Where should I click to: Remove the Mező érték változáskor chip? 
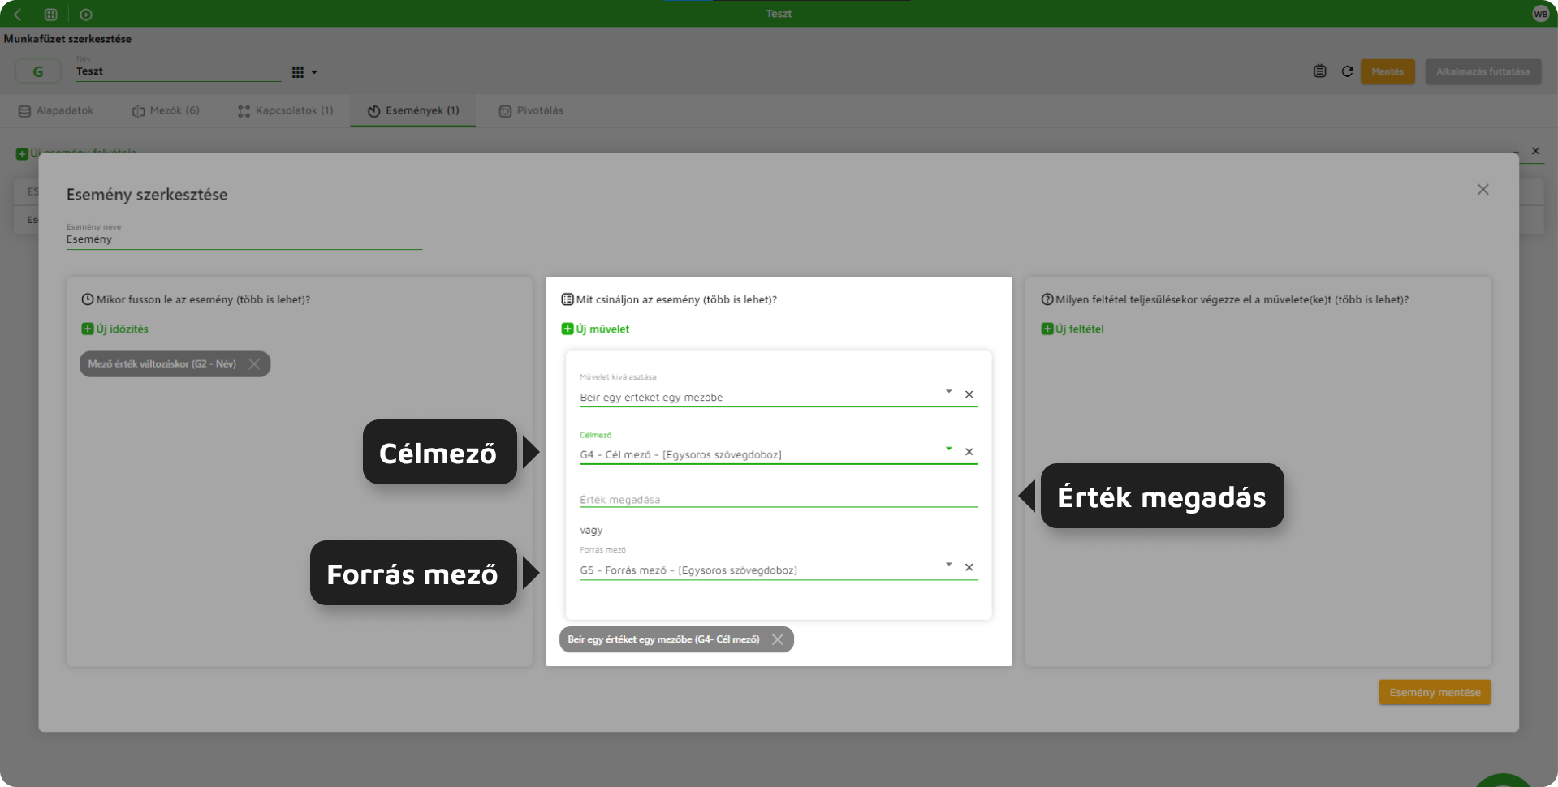pyautogui.click(x=254, y=363)
